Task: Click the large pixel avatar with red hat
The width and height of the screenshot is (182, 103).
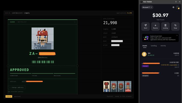Action: coord(43,38)
